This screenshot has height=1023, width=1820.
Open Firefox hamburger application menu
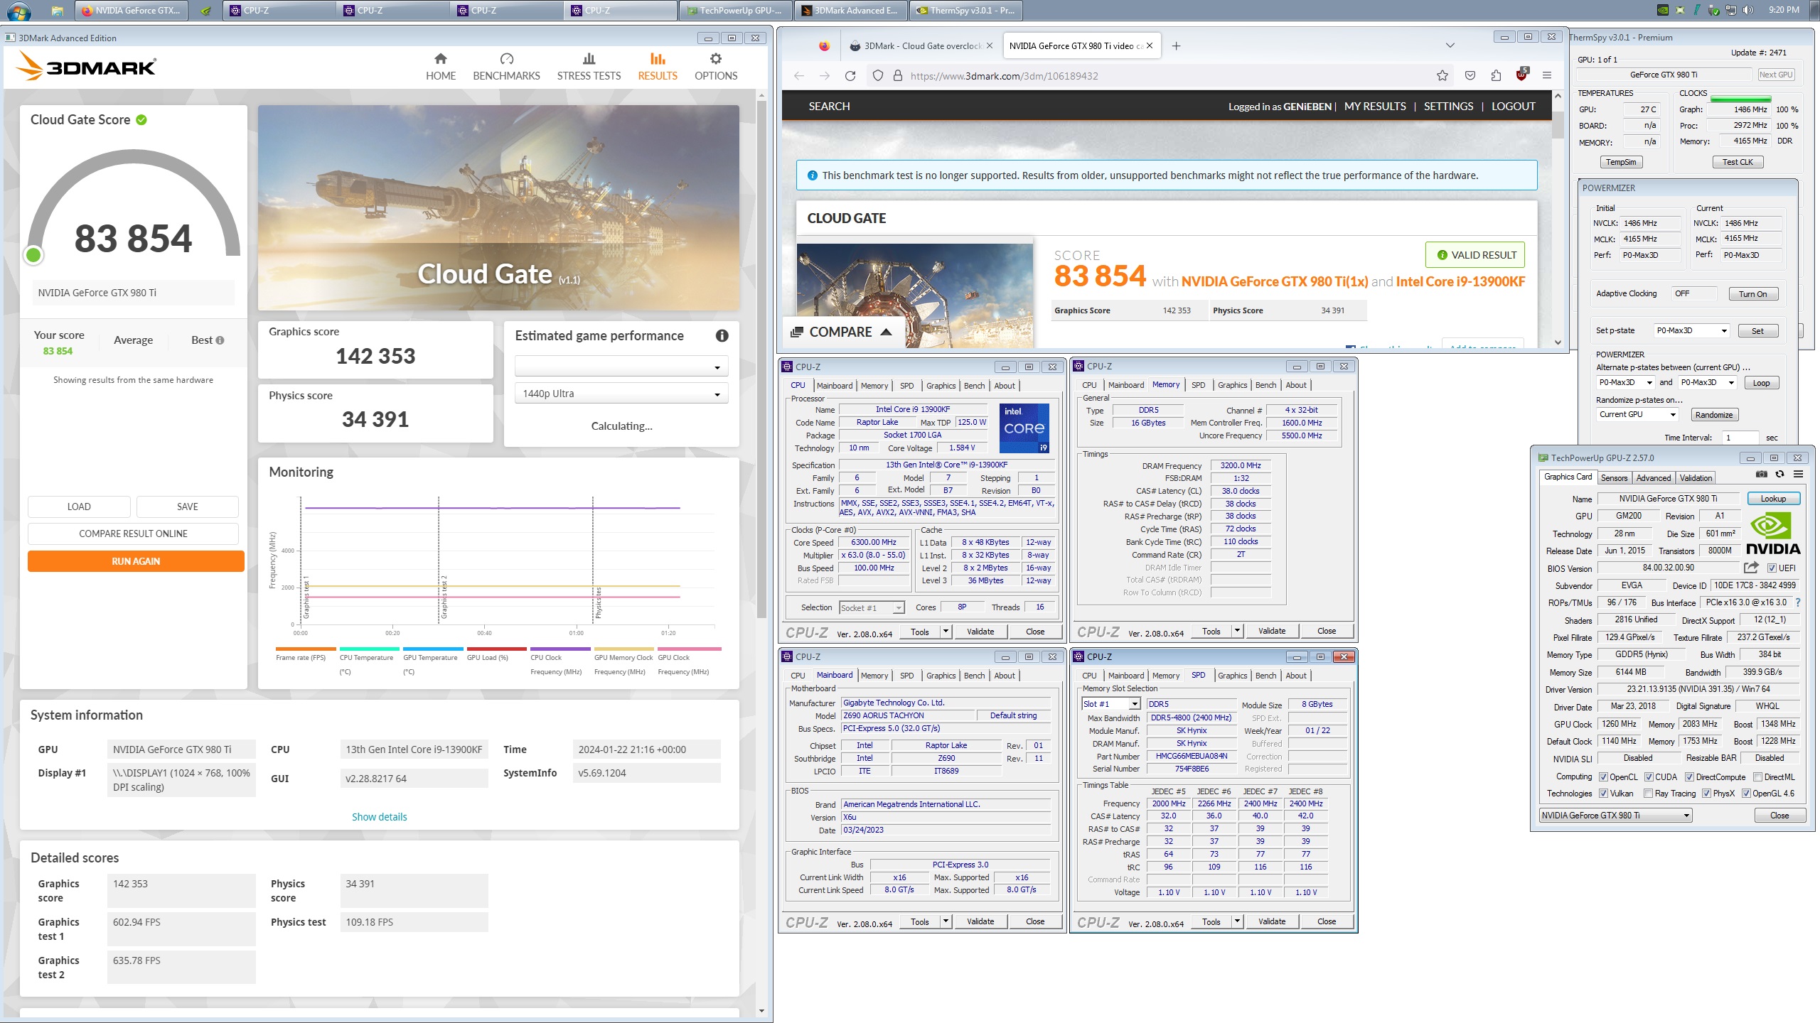tap(1546, 75)
